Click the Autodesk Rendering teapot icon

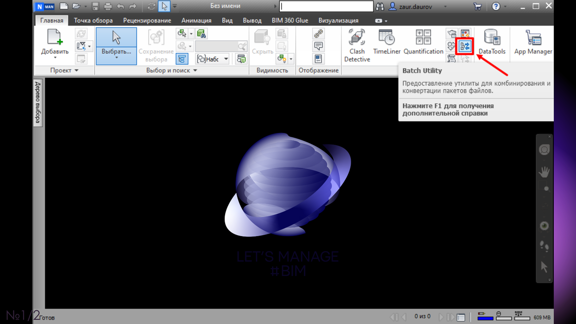click(452, 34)
